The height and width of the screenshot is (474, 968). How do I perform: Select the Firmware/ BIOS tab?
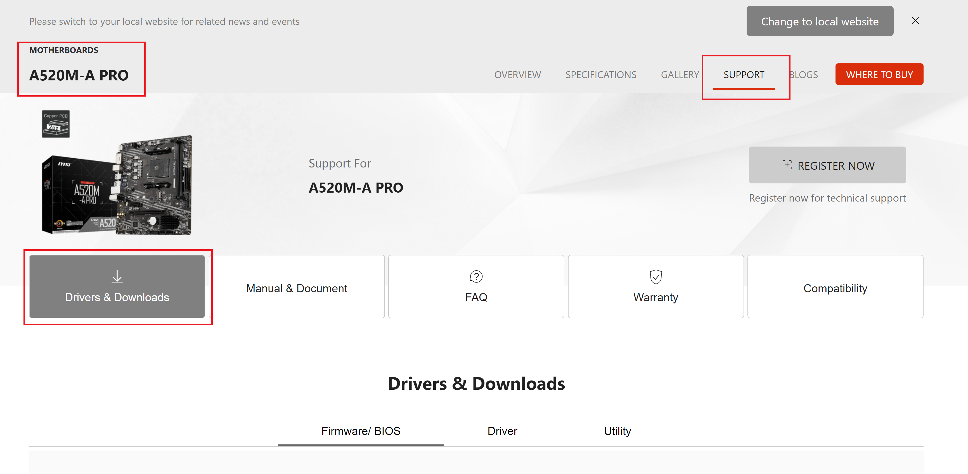point(361,432)
